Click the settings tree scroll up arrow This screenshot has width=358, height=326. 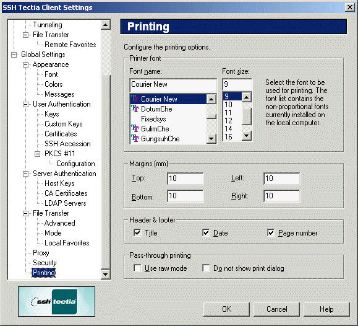click(106, 25)
